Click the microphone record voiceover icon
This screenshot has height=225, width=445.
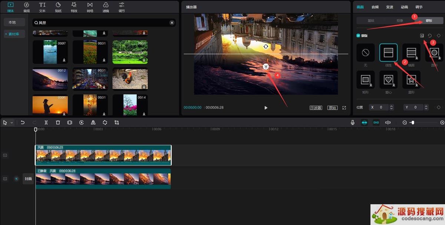353,122
